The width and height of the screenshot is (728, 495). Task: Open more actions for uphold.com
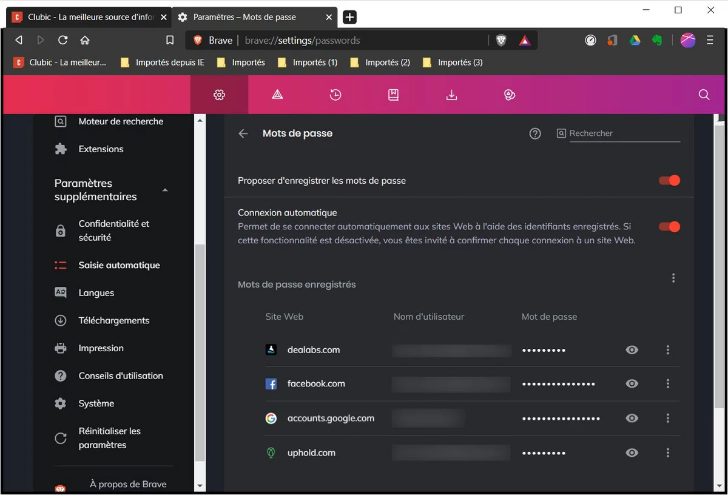(x=668, y=453)
